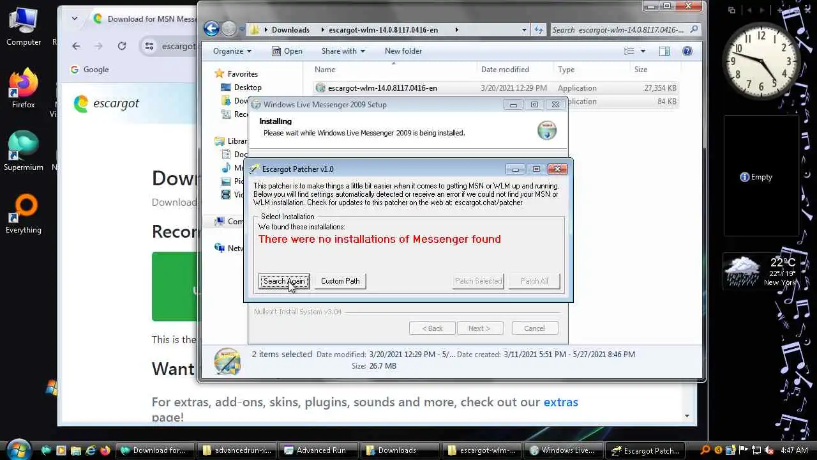Open the Computer desktop icon

point(24,26)
